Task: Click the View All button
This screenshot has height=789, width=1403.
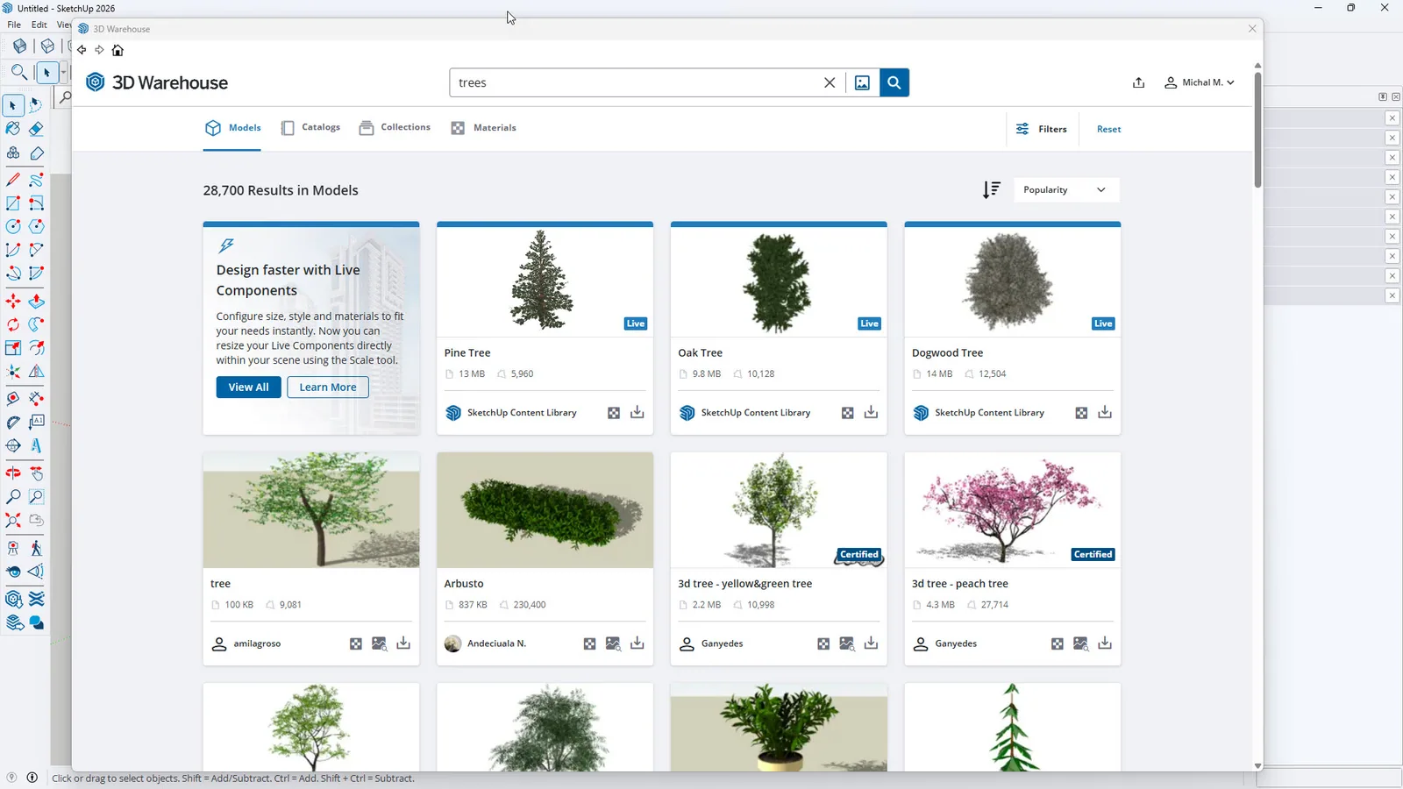Action: (x=249, y=387)
